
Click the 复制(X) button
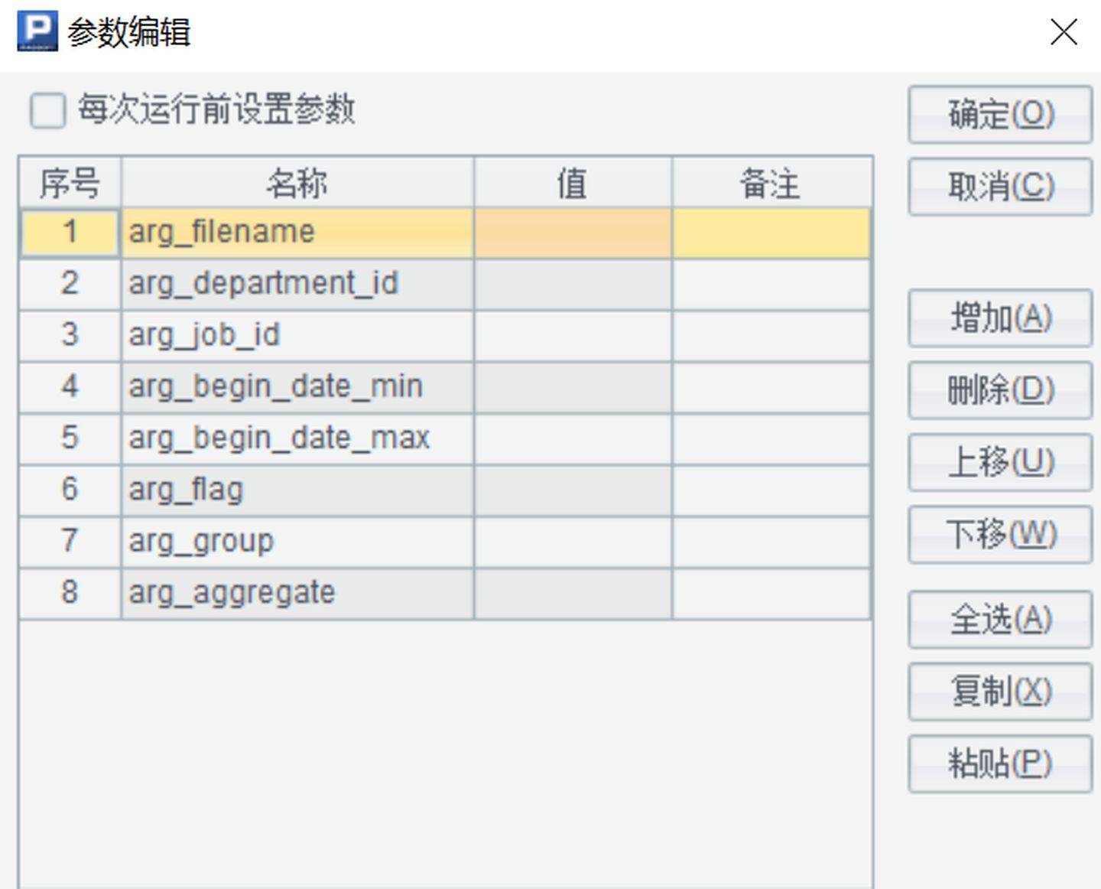[x=1000, y=692]
